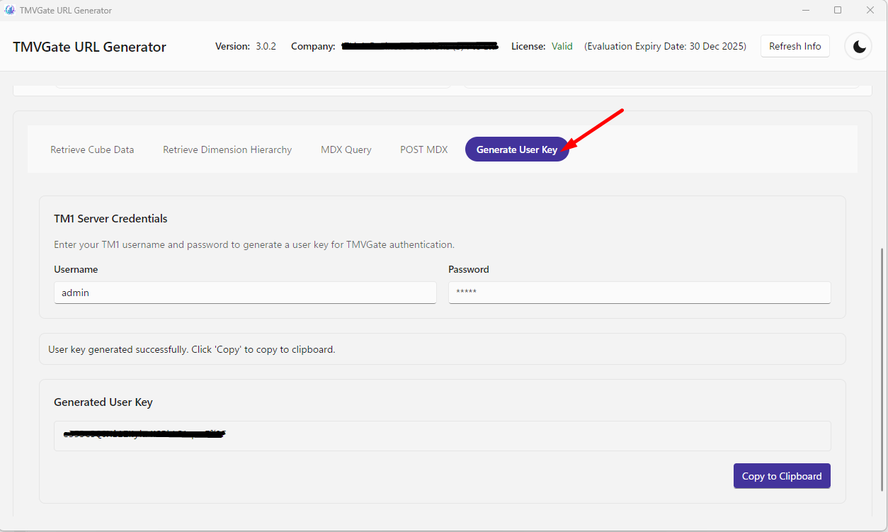Screen dimensions: 888x532
Task: Click the 'License:' label in header
Action: click(528, 46)
